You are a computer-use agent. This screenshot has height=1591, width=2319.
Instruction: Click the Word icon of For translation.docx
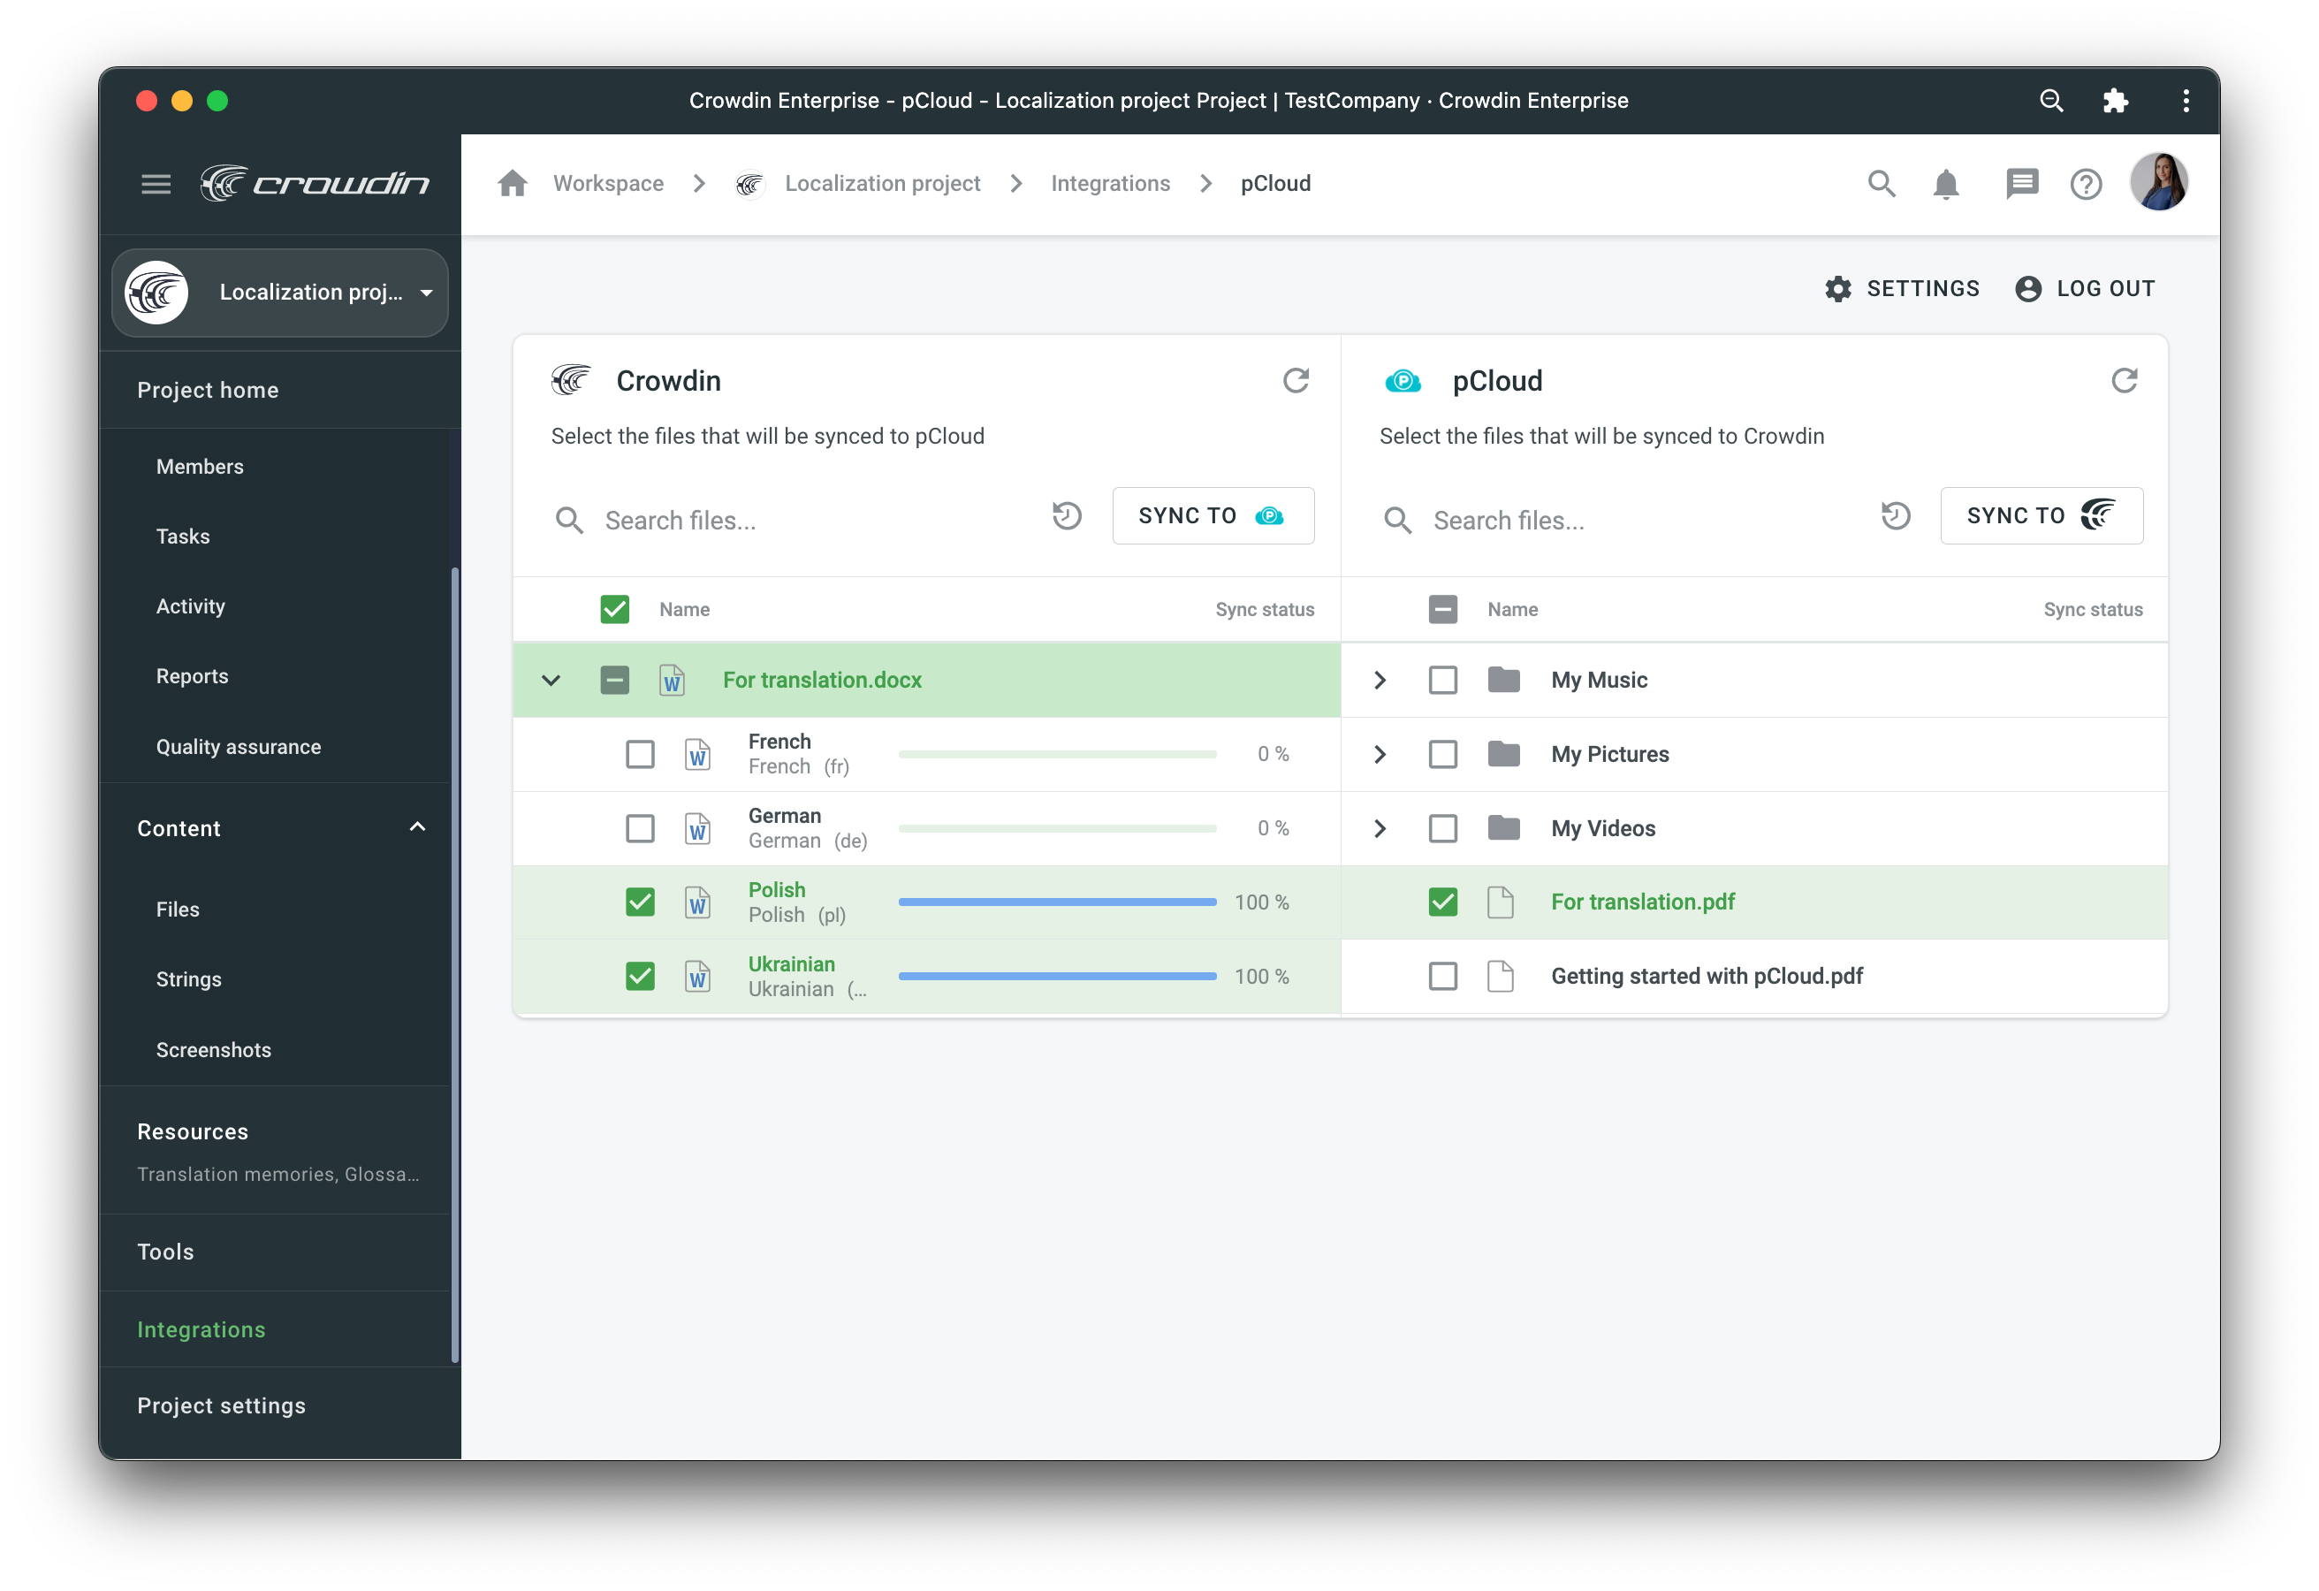(x=672, y=680)
